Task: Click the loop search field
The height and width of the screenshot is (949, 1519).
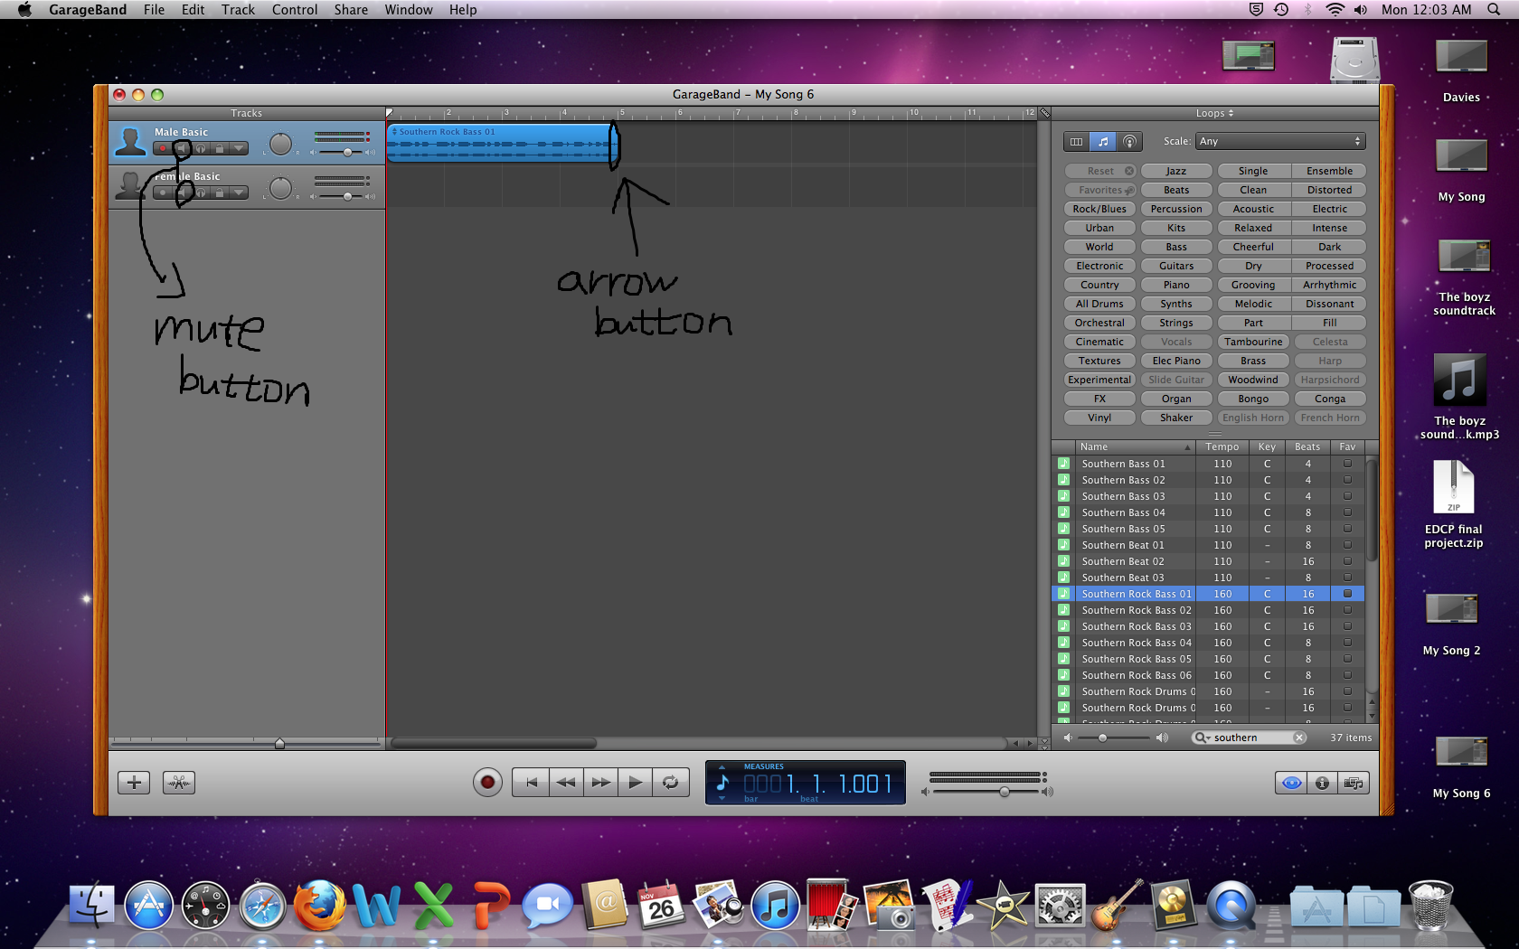Action: click(x=1249, y=738)
